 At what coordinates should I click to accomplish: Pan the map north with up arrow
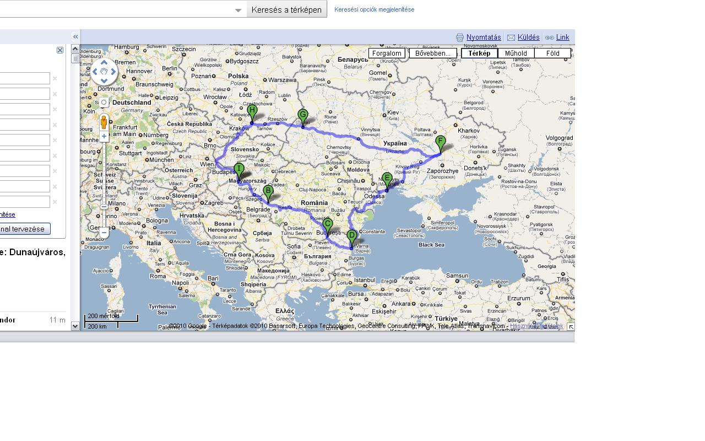tap(104, 63)
